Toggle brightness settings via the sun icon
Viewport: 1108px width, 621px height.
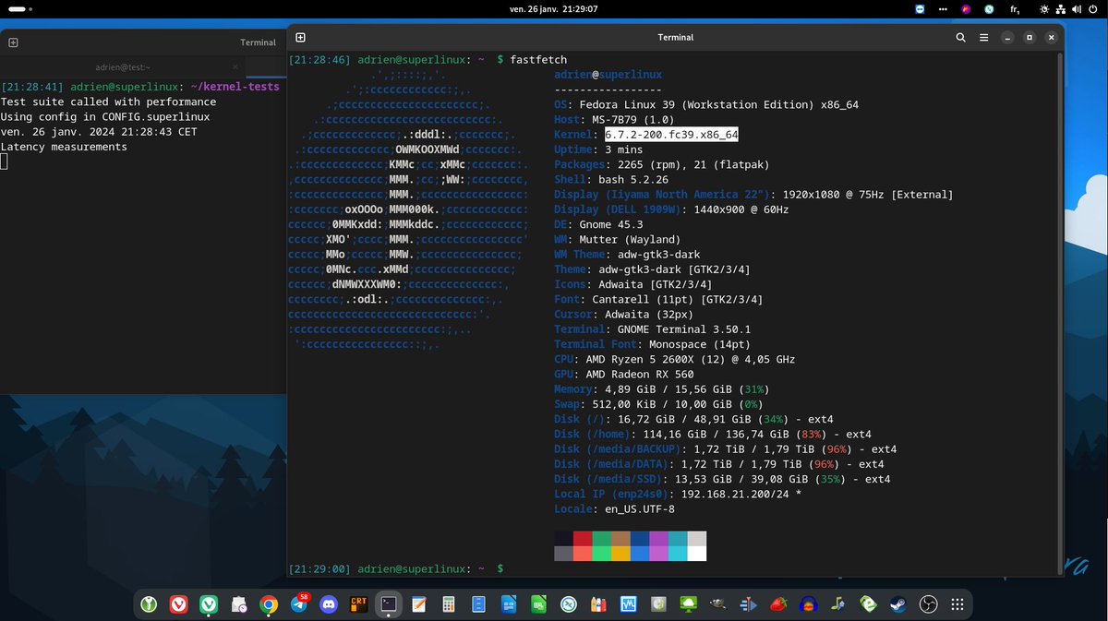point(1044,10)
